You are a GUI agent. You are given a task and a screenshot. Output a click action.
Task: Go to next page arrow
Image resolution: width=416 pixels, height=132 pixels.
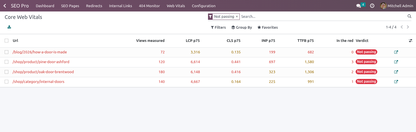click(x=408, y=27)
